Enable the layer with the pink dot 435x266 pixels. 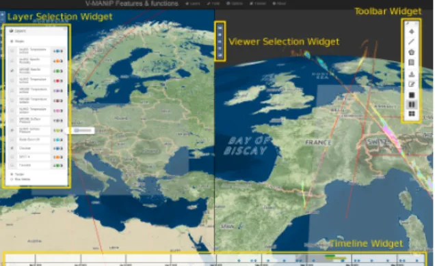(12, 110)
